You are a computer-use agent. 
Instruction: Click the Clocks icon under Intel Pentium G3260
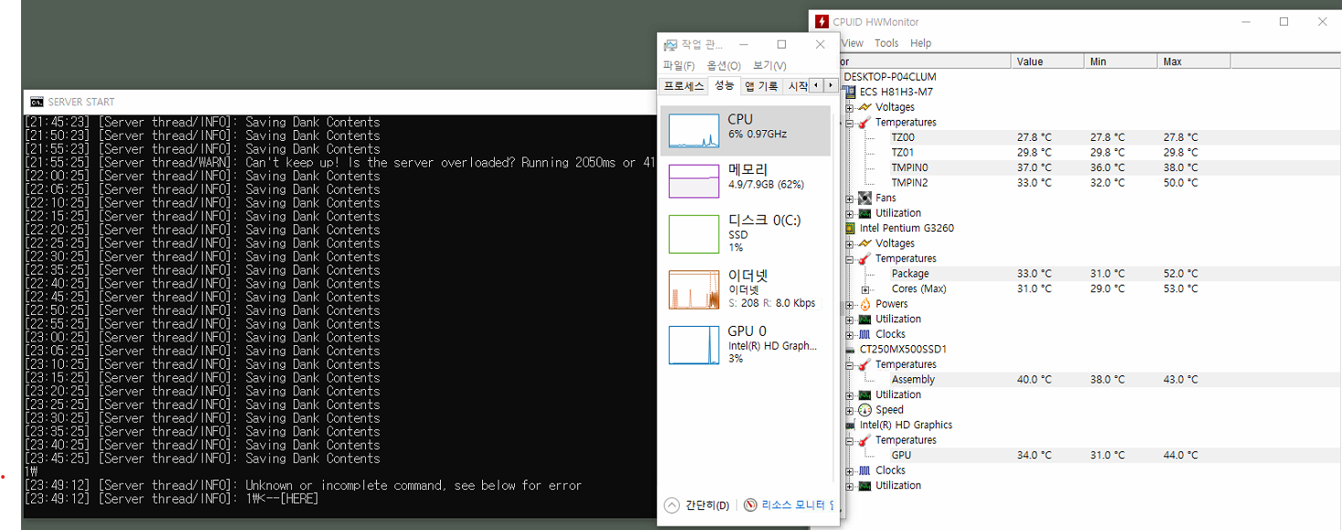click(864, 334)
